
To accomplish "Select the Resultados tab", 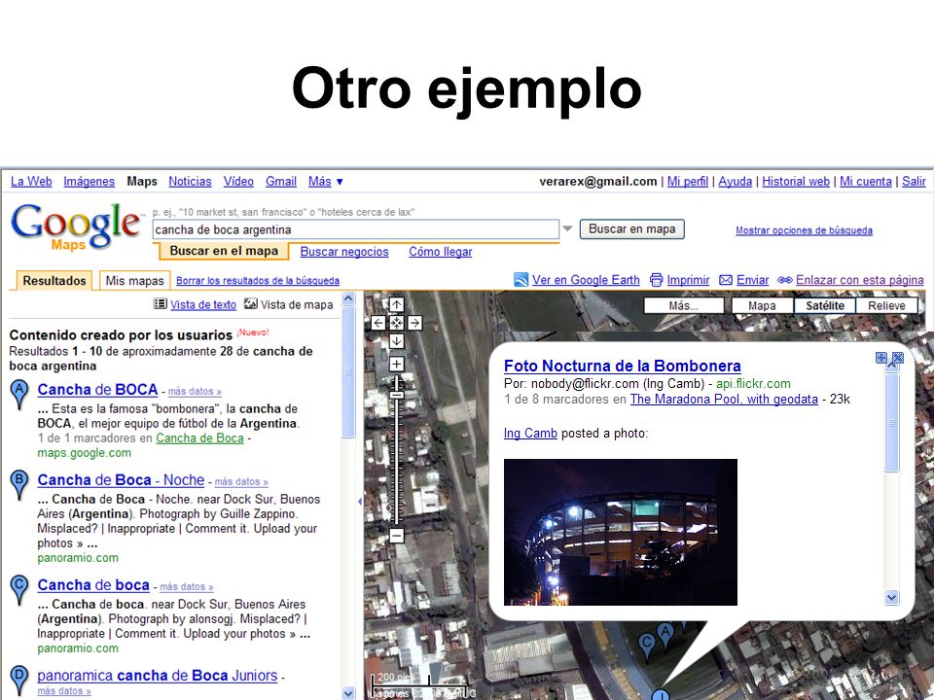I will [x=54, y=280].
